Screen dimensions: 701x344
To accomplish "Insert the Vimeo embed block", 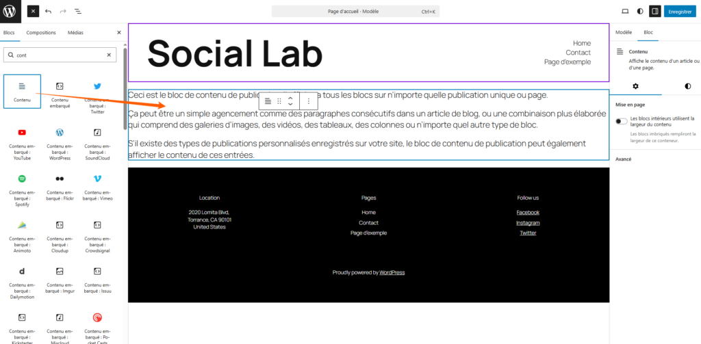I will coord(97,187).
